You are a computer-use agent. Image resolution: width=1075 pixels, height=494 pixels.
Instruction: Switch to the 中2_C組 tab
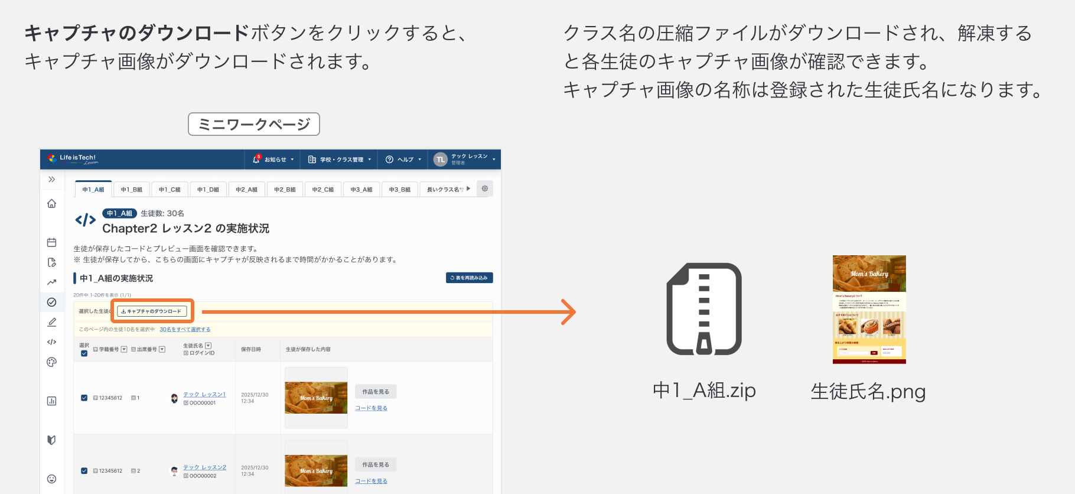[324, 189]
